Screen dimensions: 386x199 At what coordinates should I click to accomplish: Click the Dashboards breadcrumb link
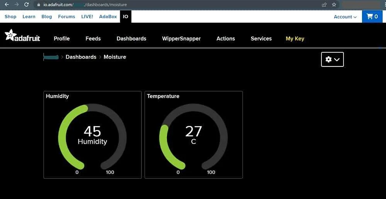pos(81,57)
